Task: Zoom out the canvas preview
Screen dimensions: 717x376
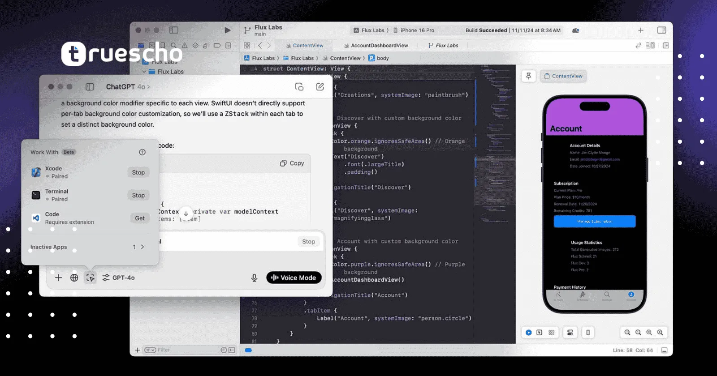Action: 627,333
